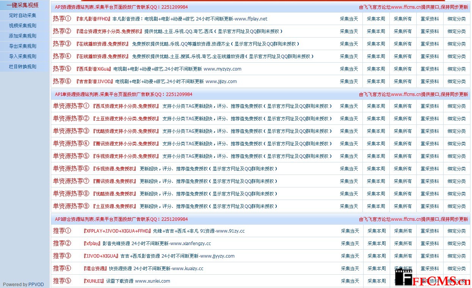This screenshot has height=288, width=472.
Task: Click 绑定分类 for 『xfplay』影音先锋 row
Action: [456, 244]
